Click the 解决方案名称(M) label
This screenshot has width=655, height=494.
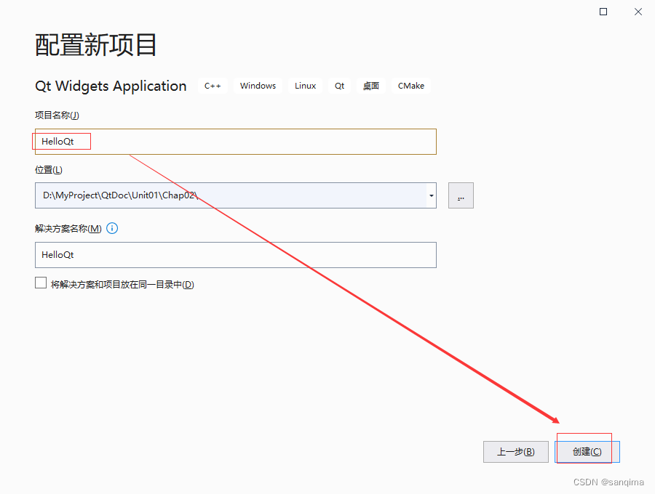coord(68,228)
